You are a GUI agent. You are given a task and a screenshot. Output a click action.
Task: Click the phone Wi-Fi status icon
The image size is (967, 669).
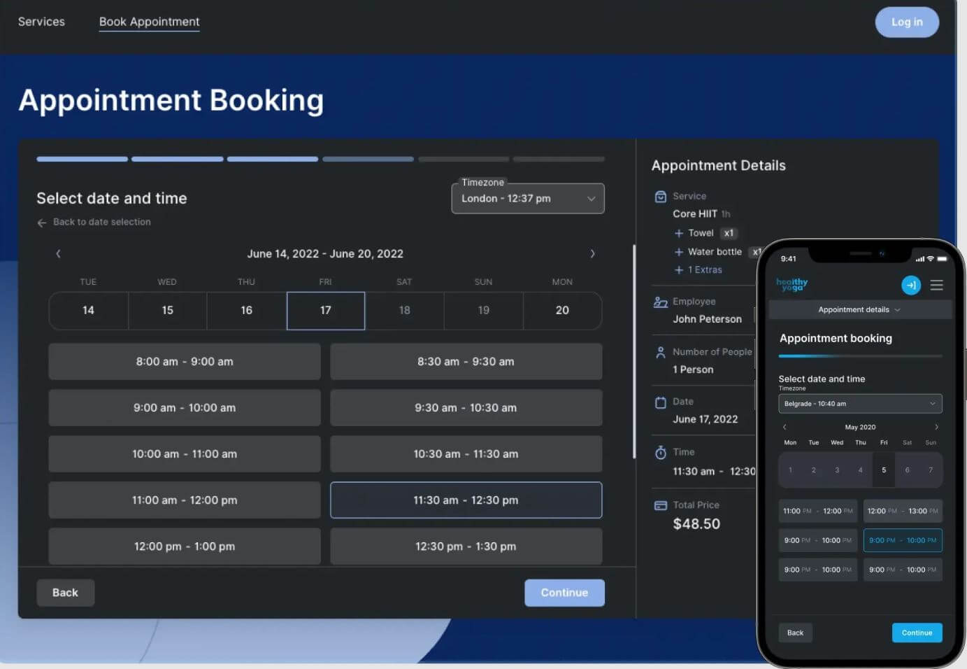click(930, 259)
